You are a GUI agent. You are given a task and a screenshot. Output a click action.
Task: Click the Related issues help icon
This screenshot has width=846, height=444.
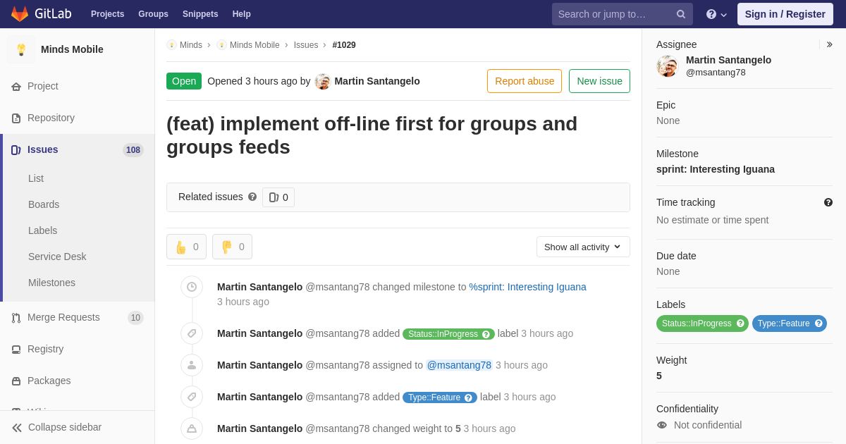pyautogui.click(x=252, y=197)
